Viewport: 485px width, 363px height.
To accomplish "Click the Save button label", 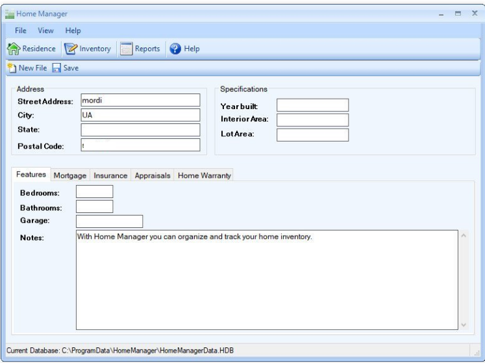I will point(71,68).
